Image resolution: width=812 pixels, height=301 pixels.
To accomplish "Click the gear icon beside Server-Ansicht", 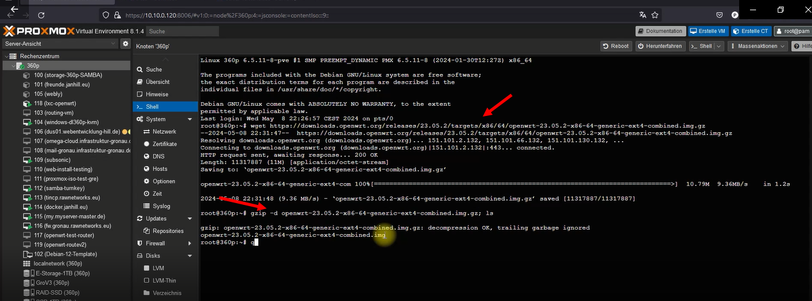I will (x=125, y=44).
